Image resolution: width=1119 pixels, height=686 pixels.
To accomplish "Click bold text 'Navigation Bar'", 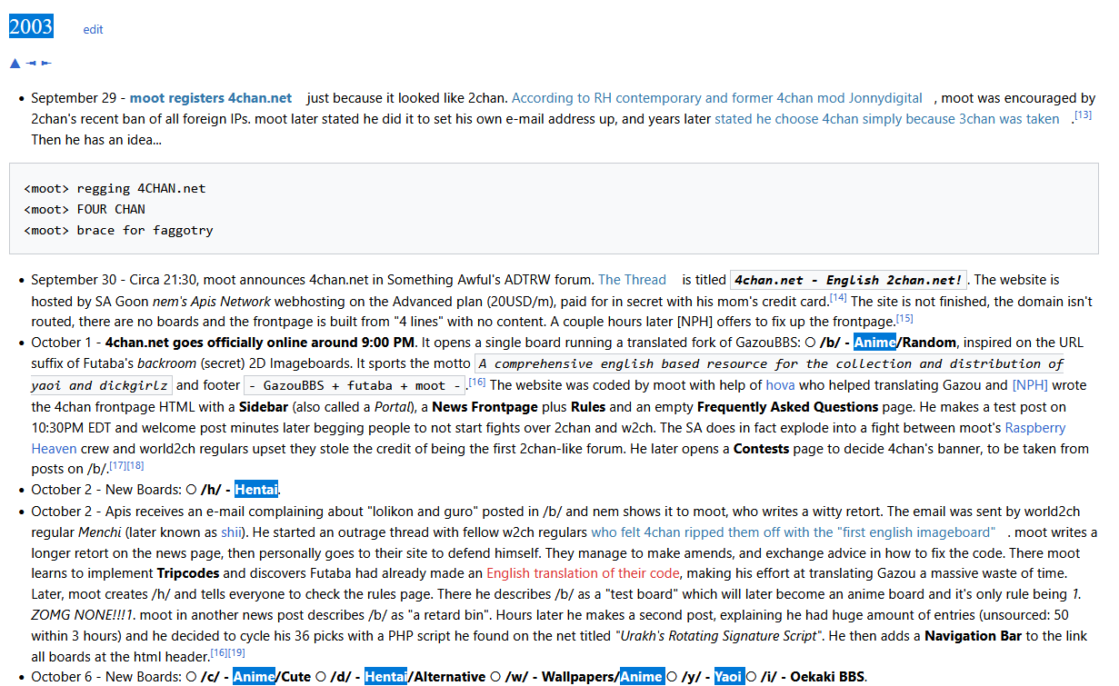I will point(974,637).
